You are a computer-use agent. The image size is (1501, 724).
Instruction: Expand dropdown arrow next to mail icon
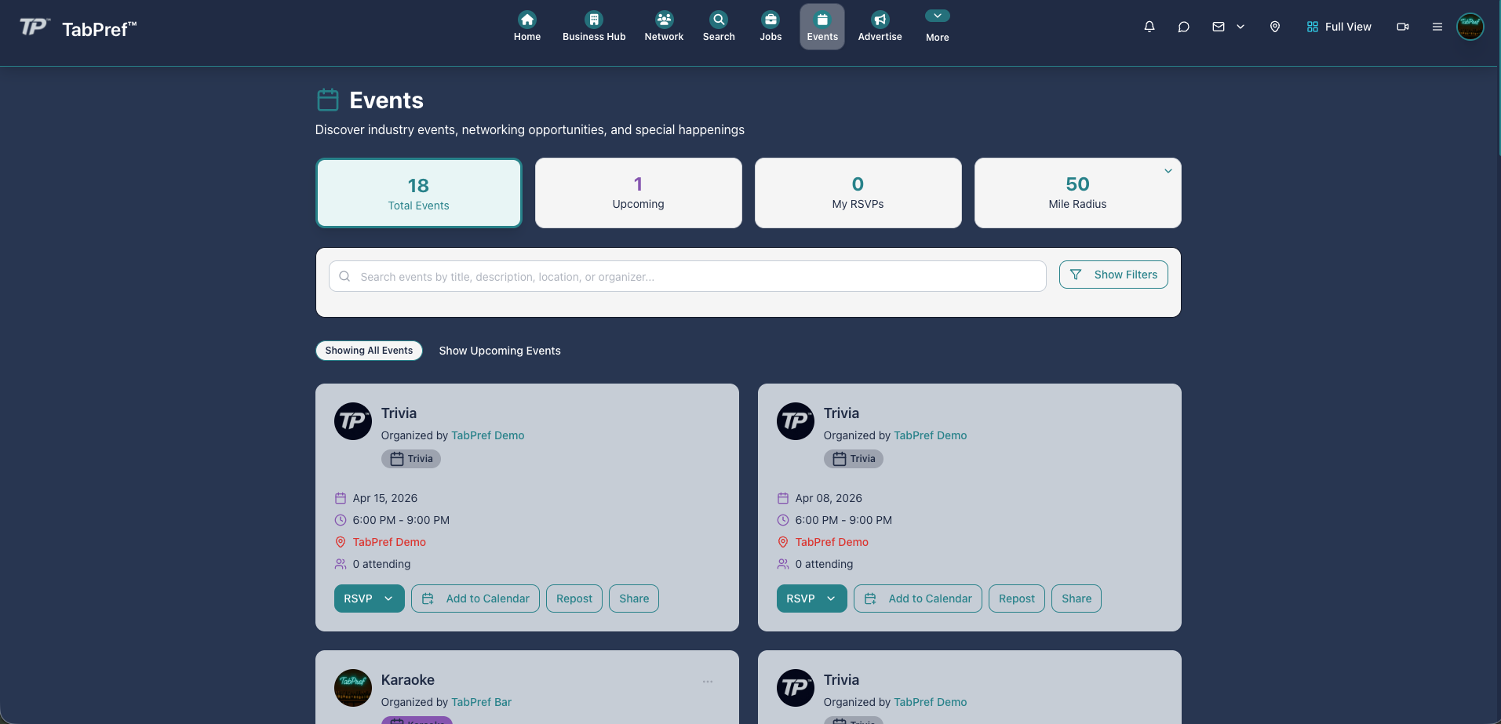click(x=1241, y=27)
